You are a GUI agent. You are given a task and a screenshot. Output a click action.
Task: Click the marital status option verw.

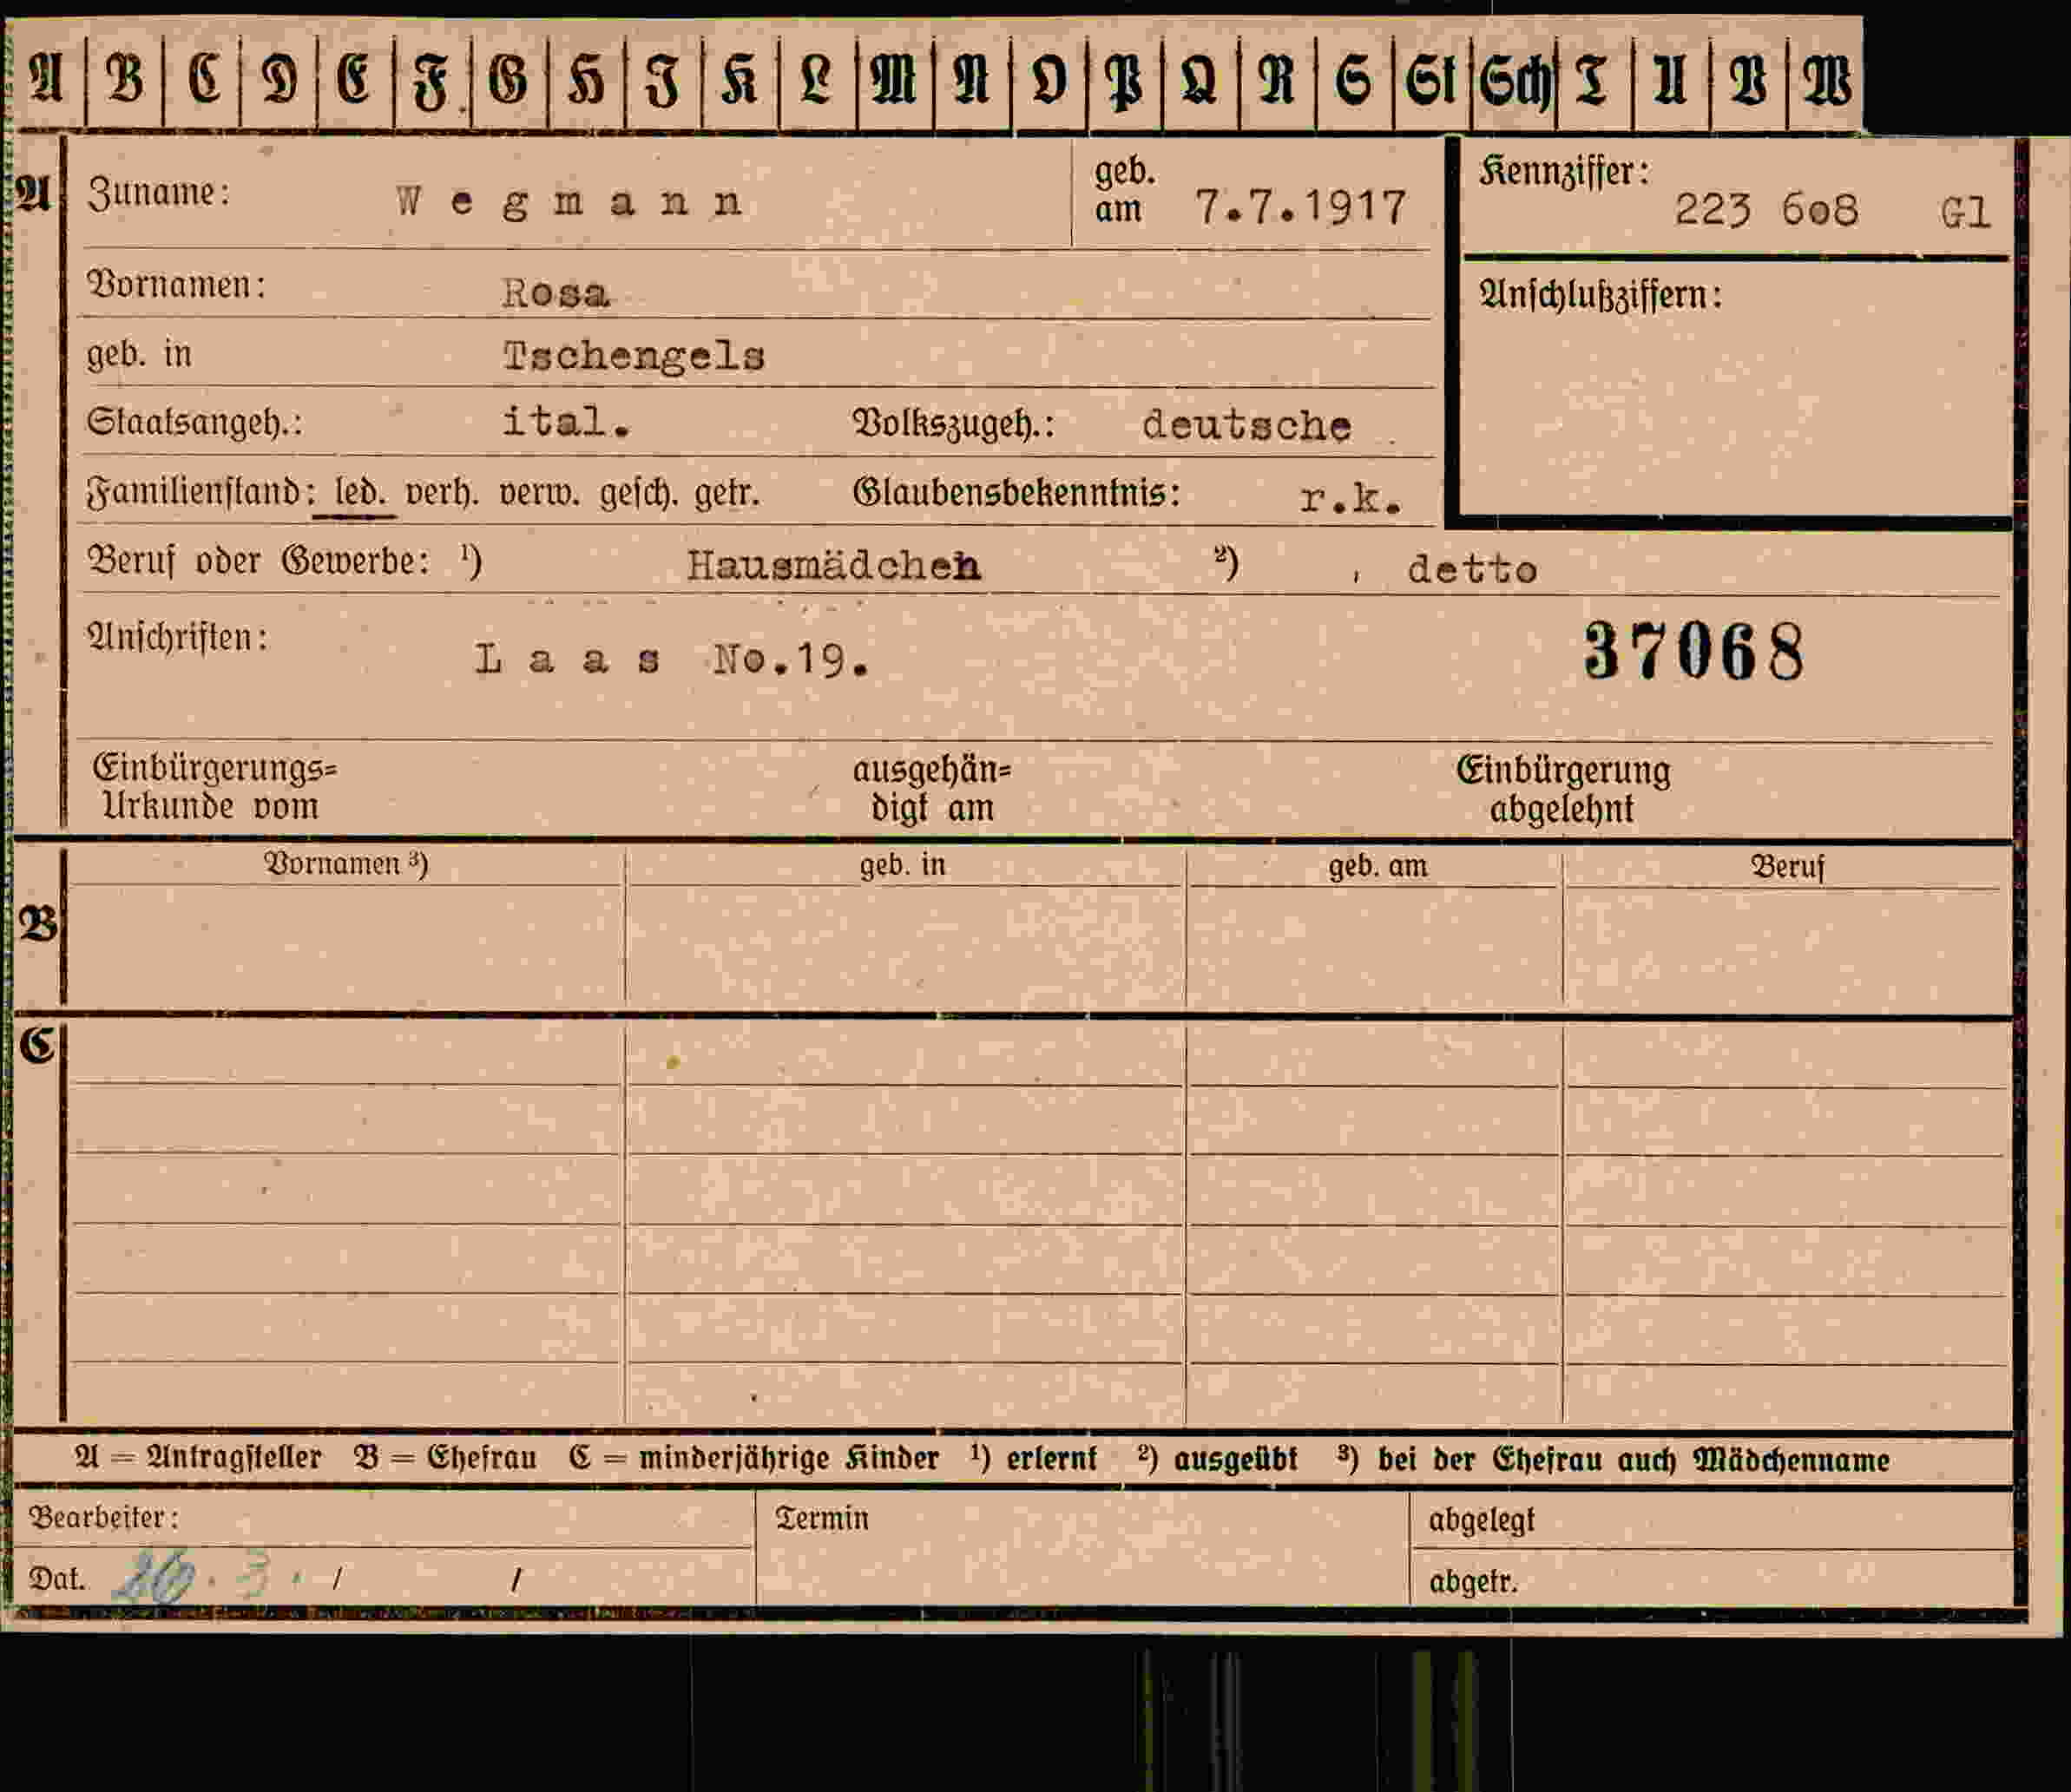pos(539,492)
